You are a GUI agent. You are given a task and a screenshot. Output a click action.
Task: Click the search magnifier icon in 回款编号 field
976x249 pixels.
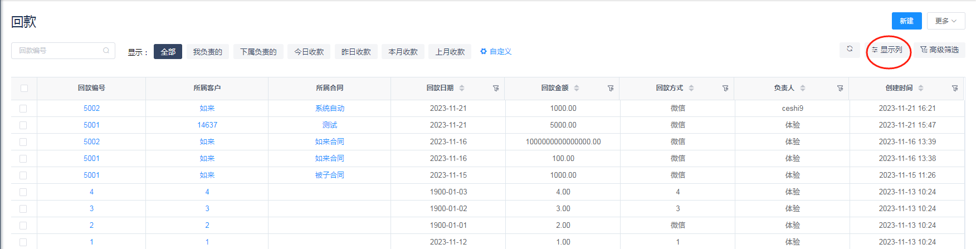coord(106,51)
